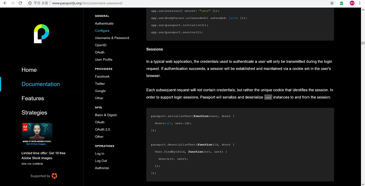Screen dimensions: 365x186
Task: Open the Features section
Action: [33, 98]
